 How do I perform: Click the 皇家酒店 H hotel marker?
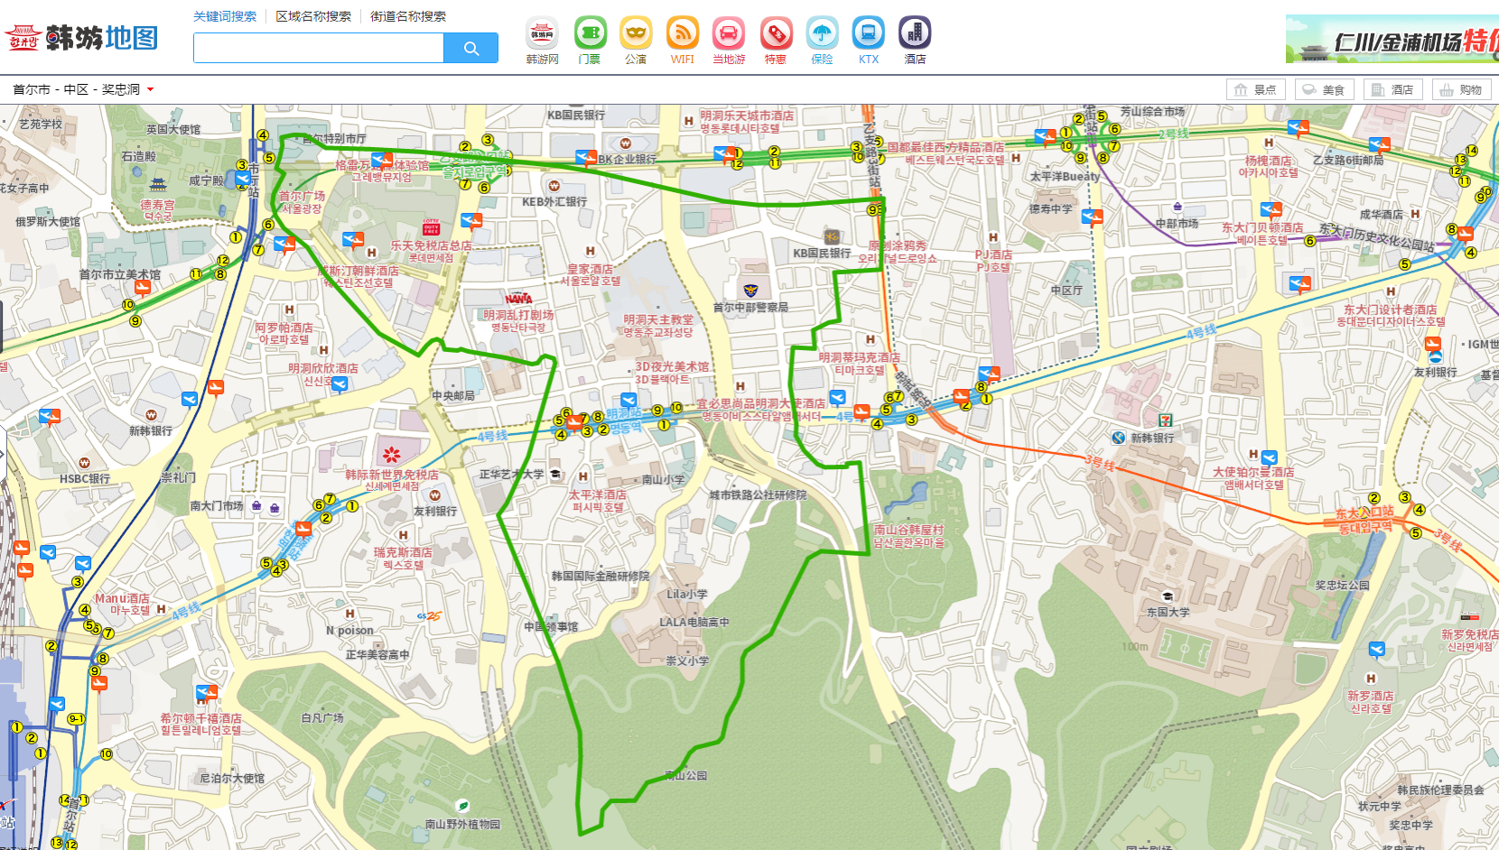coord(591,252)
